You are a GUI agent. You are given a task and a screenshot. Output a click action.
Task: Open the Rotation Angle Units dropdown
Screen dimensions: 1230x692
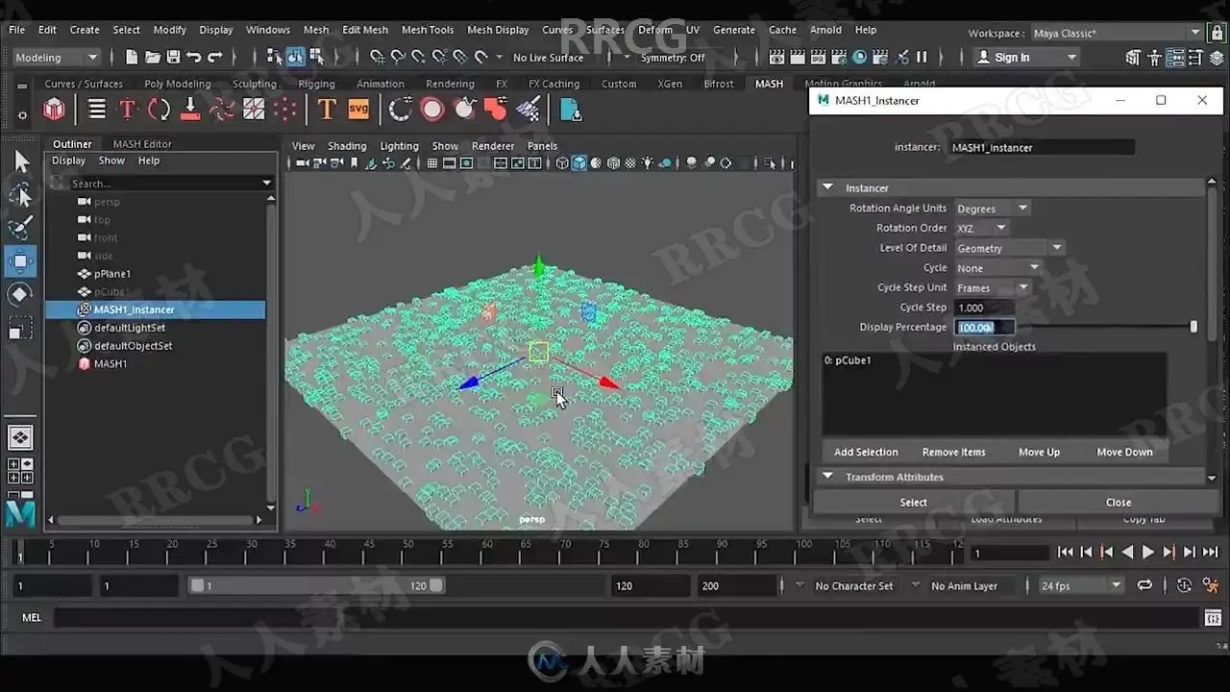(x=992, y=209)
